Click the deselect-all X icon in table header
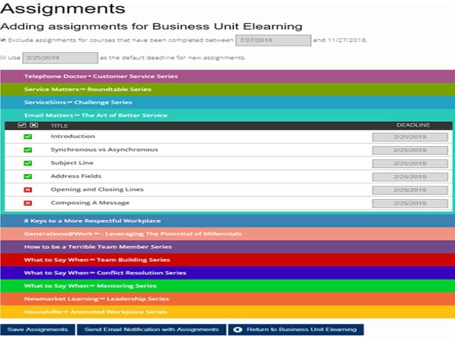Viewport: 455px width, 341px height. point(34,125)
